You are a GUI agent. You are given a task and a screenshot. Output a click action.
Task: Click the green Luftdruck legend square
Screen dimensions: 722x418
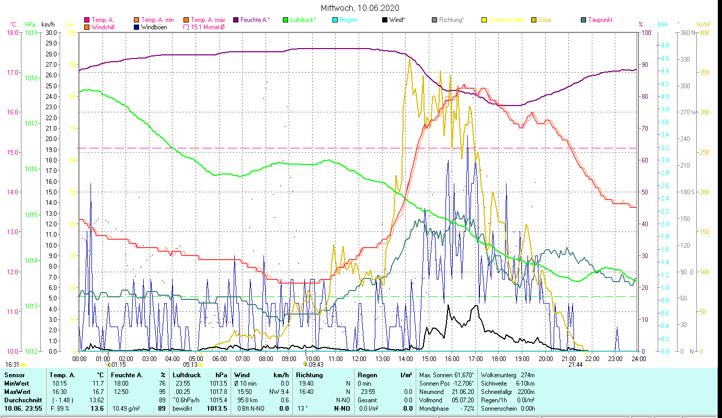(285, 20)
